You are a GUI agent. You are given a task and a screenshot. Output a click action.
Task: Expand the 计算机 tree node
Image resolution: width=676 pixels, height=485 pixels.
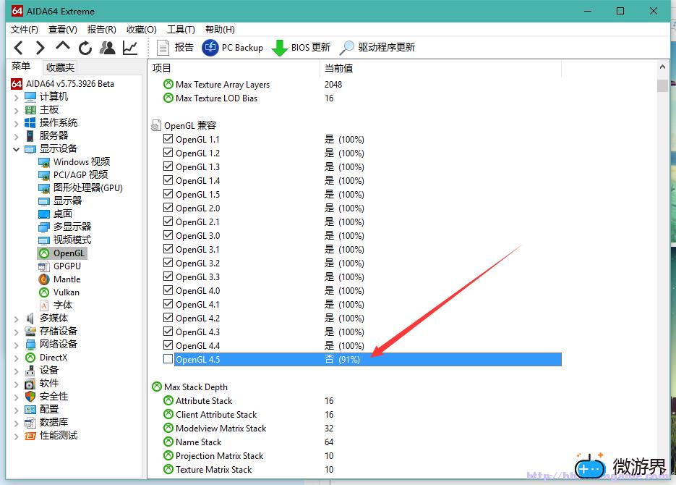coord(17,98)
